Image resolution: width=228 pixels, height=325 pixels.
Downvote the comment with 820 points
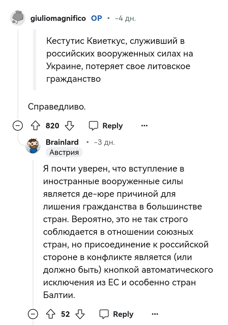click(70, 126)
